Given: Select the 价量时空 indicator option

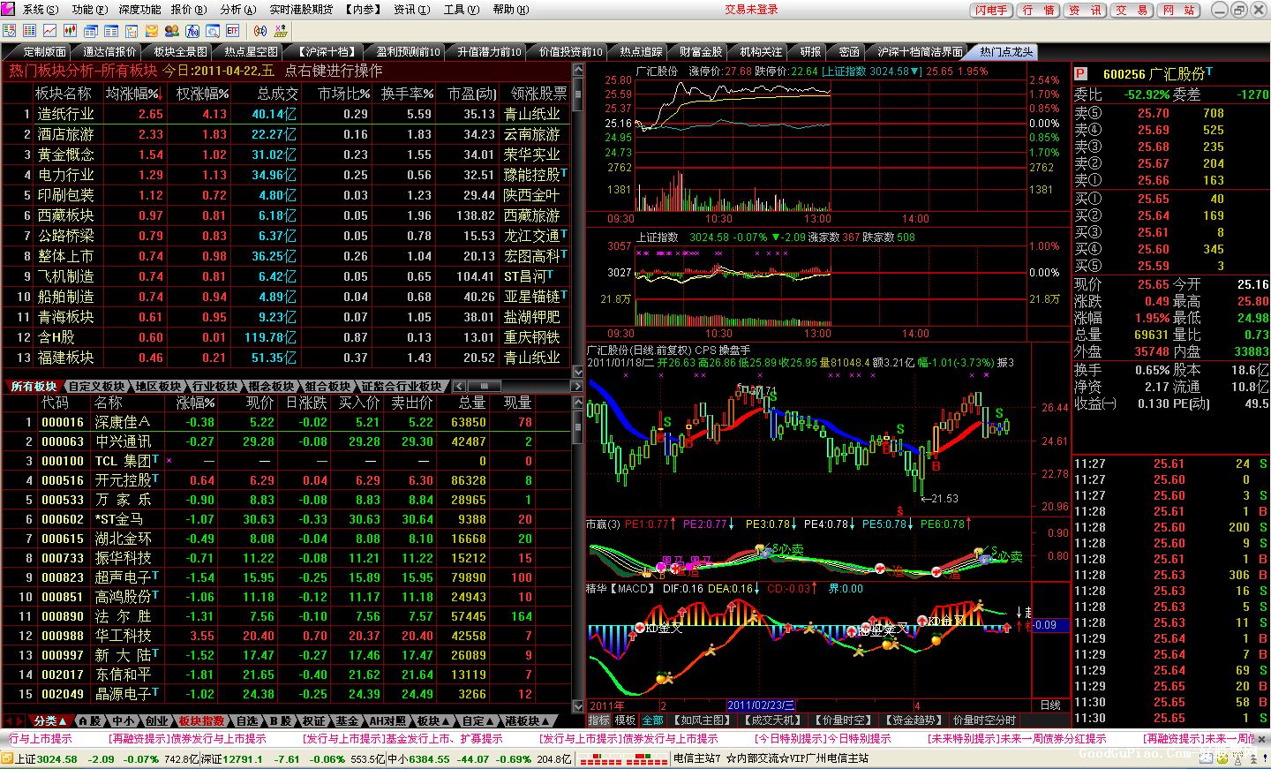Looking at the screenshot, I should 842,720.
